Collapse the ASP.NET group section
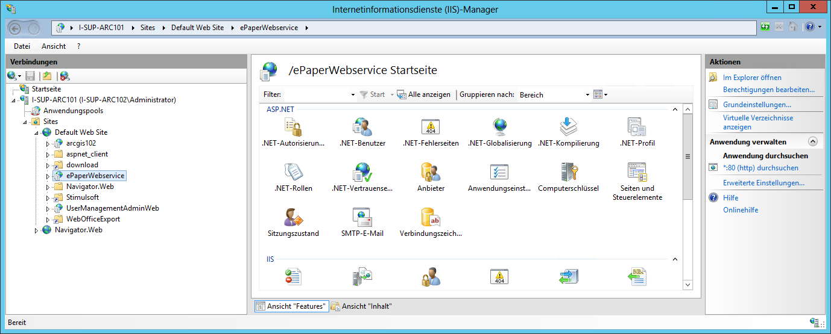Image resolution: width=831 pixels, height=334 pixels. click(675, 110)
